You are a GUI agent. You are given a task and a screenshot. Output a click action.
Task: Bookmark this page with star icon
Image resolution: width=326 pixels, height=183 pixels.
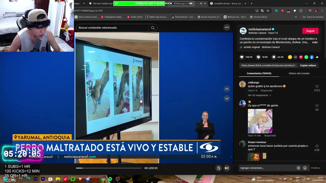268,11
